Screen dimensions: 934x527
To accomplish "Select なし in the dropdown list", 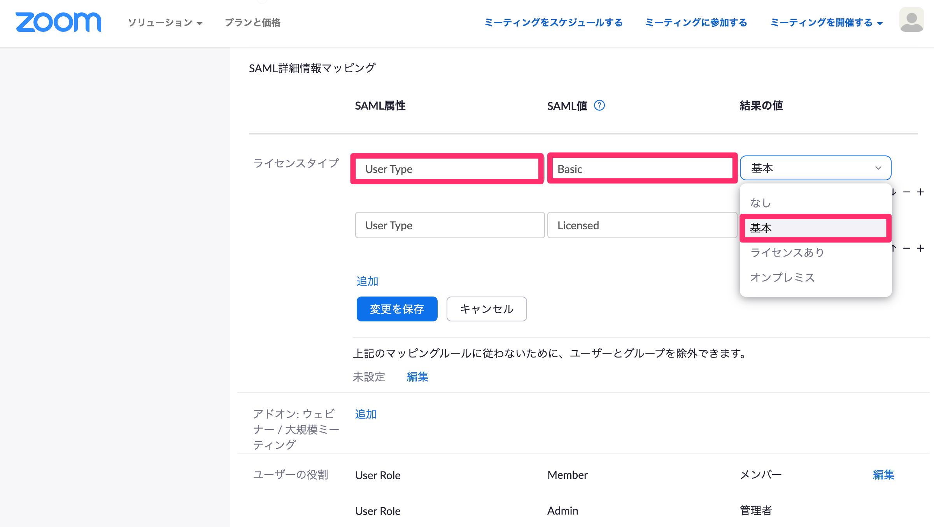I will tap(815, 203).
